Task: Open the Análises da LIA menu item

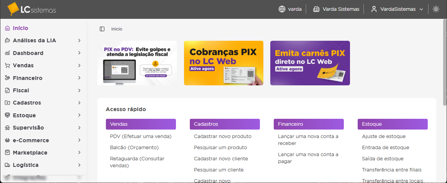Action: click(x=43, y=40)
